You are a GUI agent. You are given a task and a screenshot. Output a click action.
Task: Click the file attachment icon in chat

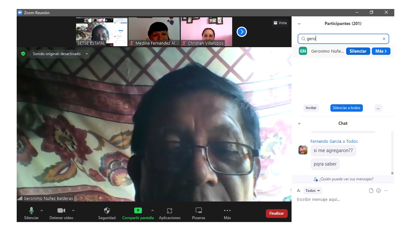[371, 191]
